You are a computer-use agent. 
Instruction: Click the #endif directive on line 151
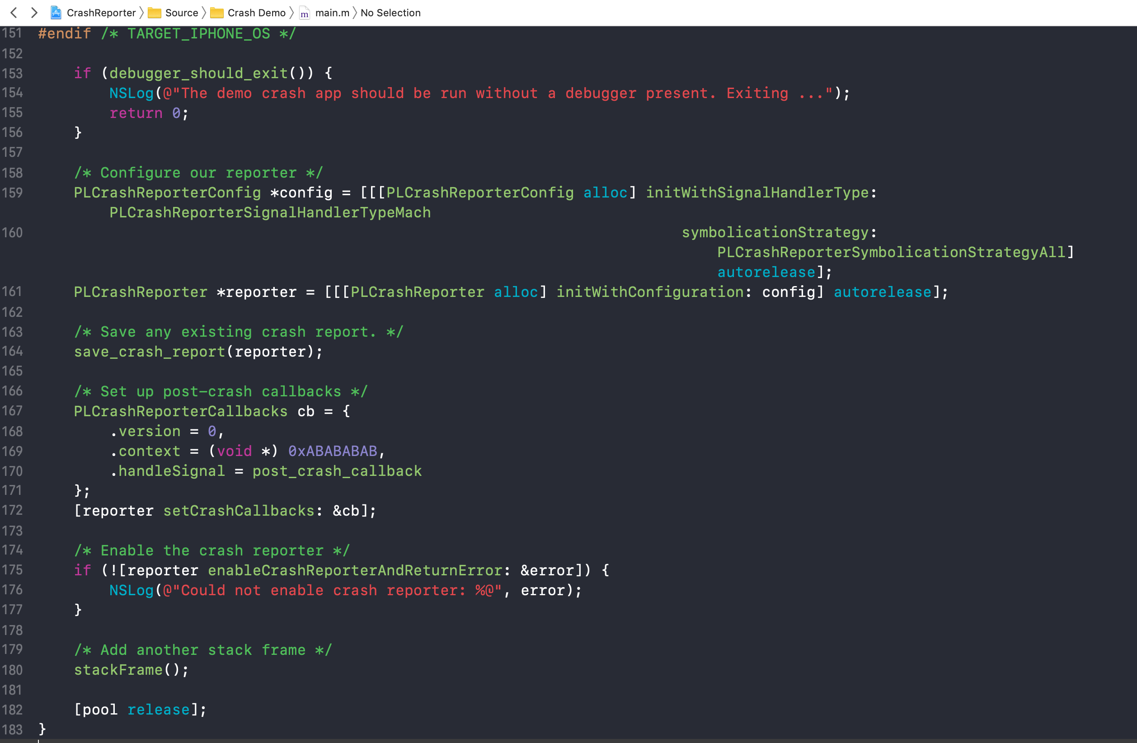(65, 33)
